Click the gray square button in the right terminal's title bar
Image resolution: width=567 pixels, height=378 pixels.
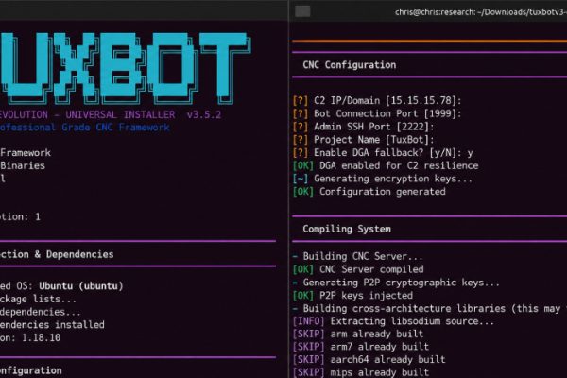302,11
